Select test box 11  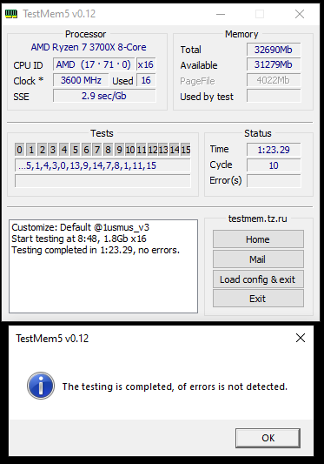pos(142,150)
